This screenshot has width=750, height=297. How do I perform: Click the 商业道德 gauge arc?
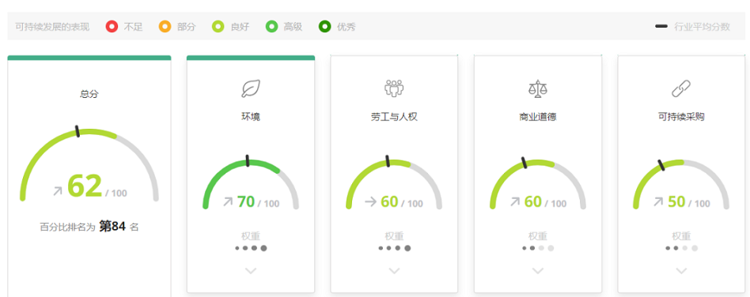pyautogui.click(x=538, y=184)
